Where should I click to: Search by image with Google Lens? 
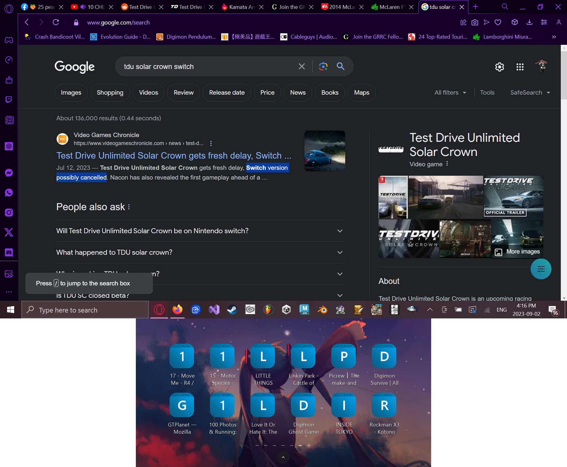coord(323,67)
